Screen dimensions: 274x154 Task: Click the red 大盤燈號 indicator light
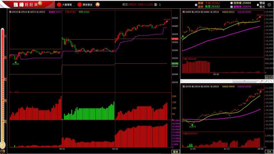coord(59,5)
